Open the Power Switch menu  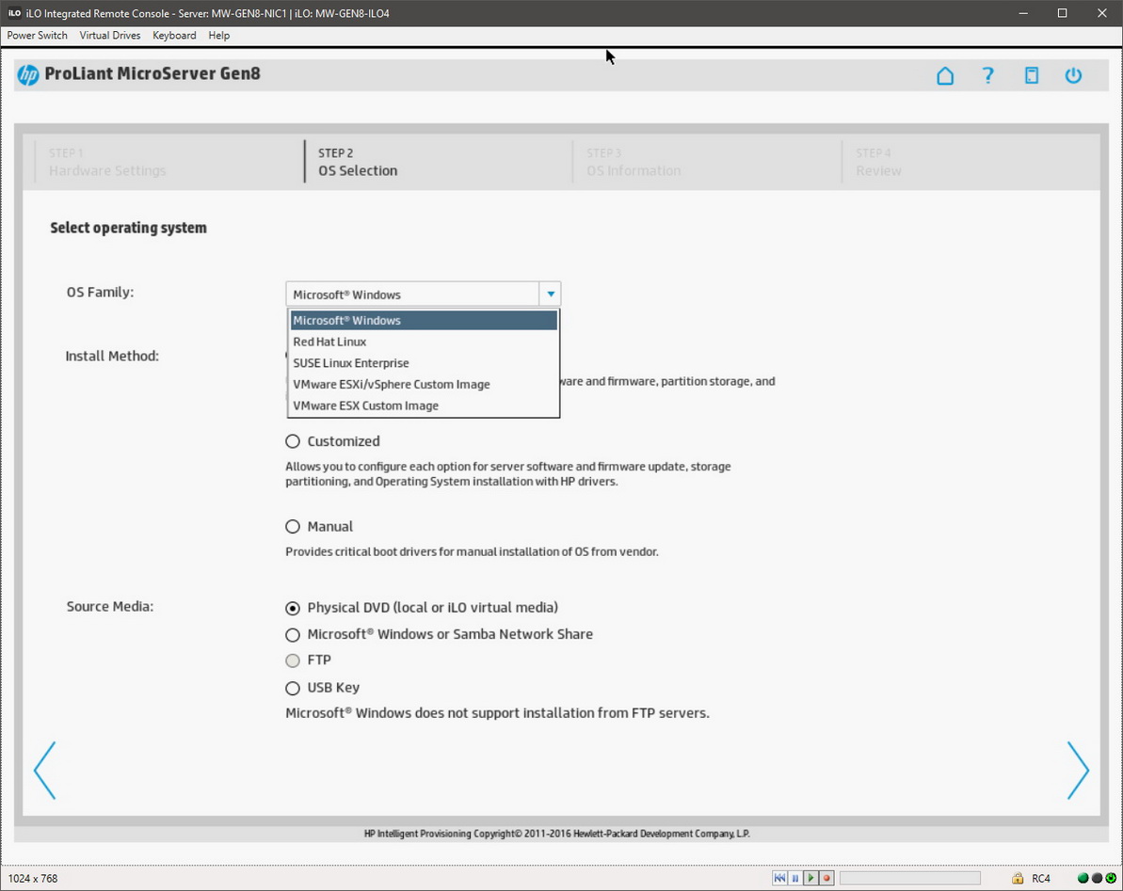click(38, 35)
